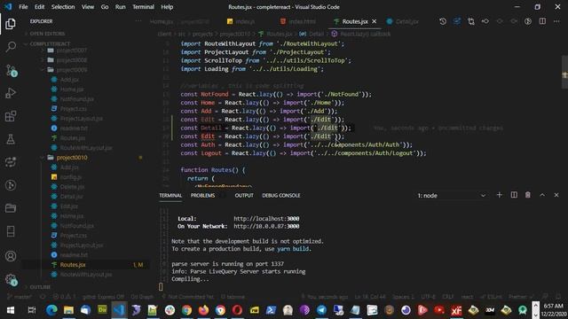Switch to the index.html editor tab
This screenshot has width=568, height=319.
(x=298, y=21)
